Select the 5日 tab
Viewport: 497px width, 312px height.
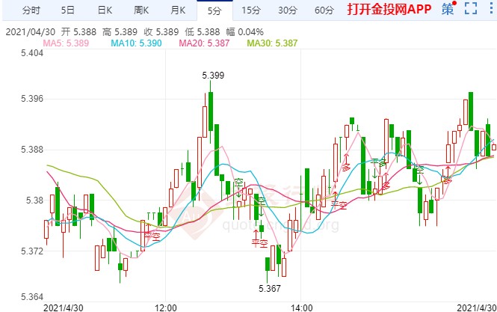click(x=67, y=10)
